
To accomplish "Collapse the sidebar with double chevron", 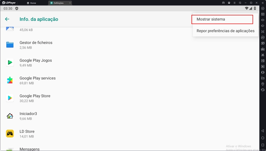I will tap(263, 3).
